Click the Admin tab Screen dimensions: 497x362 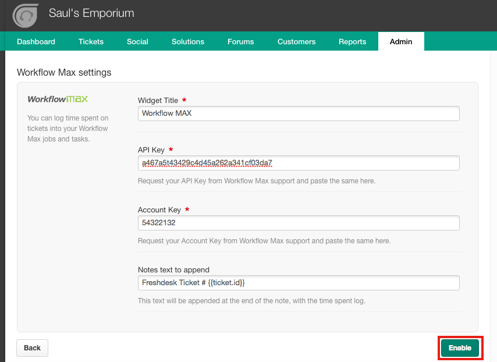tap(401, 41)
